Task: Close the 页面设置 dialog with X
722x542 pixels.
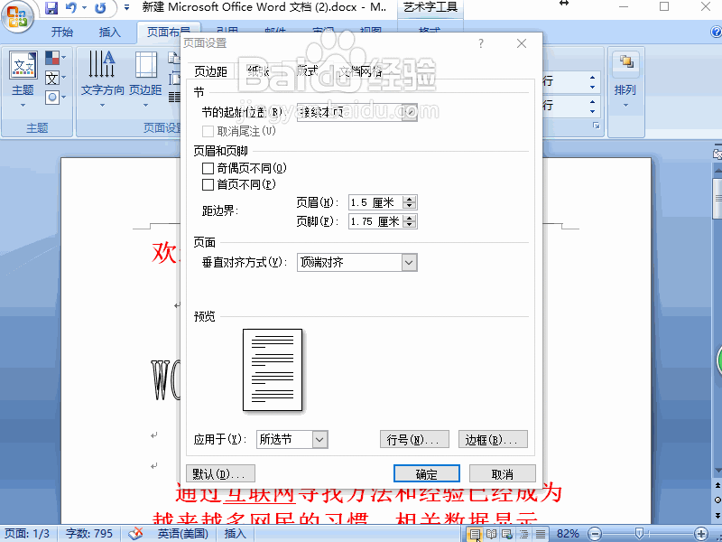Action: coord(522,43)
